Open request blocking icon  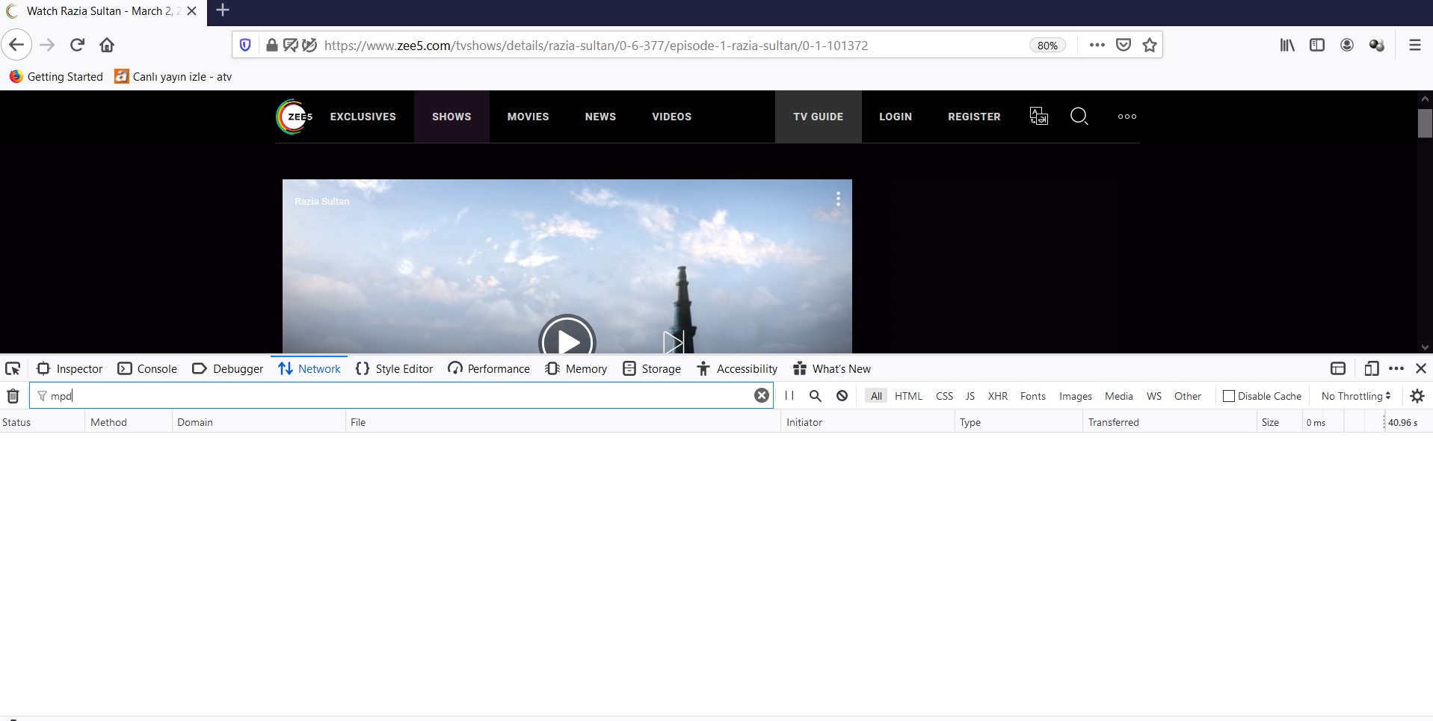842,396
